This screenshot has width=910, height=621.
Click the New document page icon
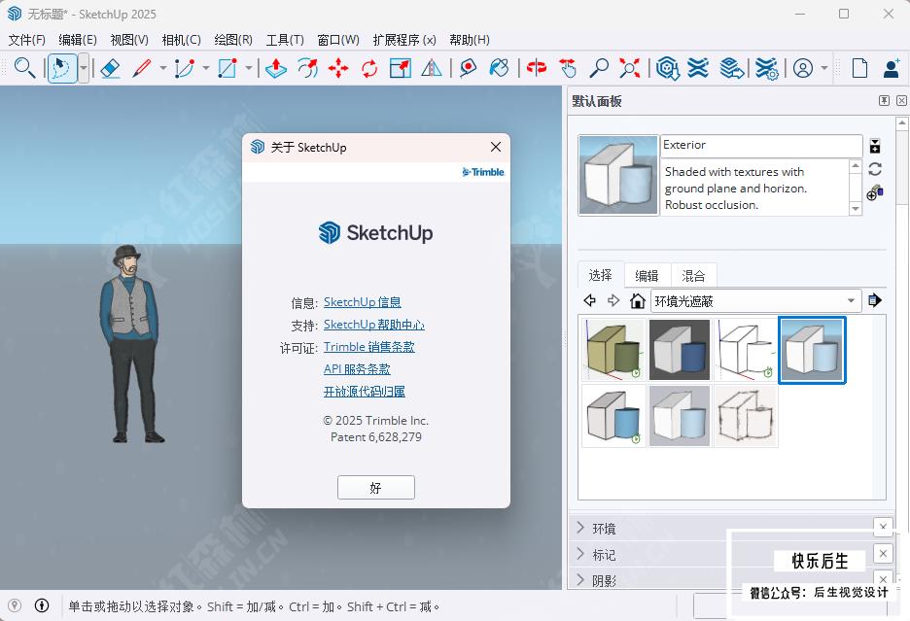pos(859,68)
